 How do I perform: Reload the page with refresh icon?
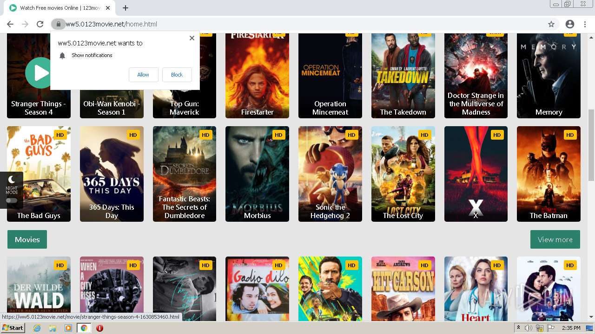click(40, 24)
